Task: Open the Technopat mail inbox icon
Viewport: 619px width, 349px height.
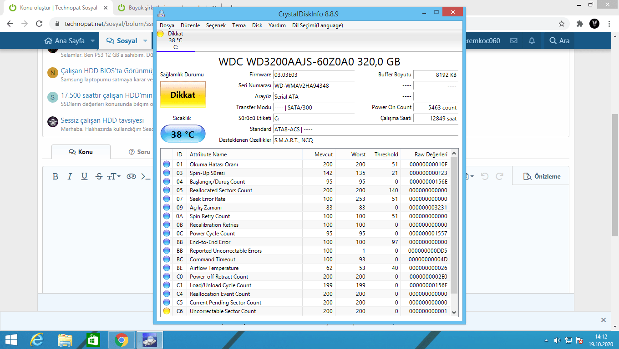Action: (514, 41)
